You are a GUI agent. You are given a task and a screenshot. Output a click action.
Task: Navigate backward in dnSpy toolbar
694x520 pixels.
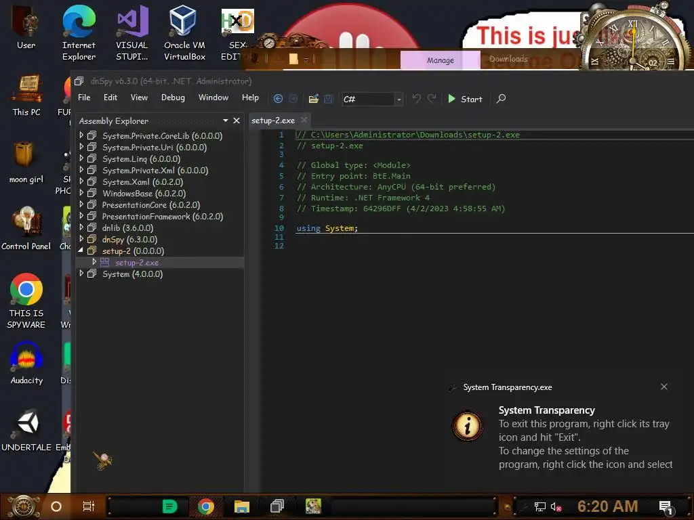(x=278, y=99)
